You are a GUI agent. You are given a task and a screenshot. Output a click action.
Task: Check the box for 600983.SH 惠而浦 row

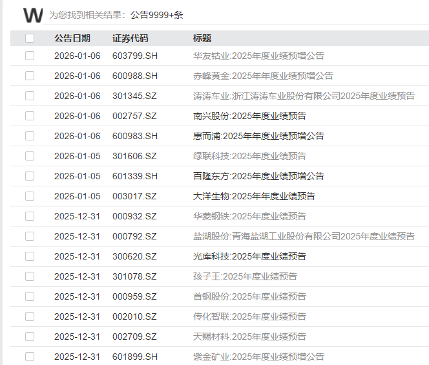point(30,136)
